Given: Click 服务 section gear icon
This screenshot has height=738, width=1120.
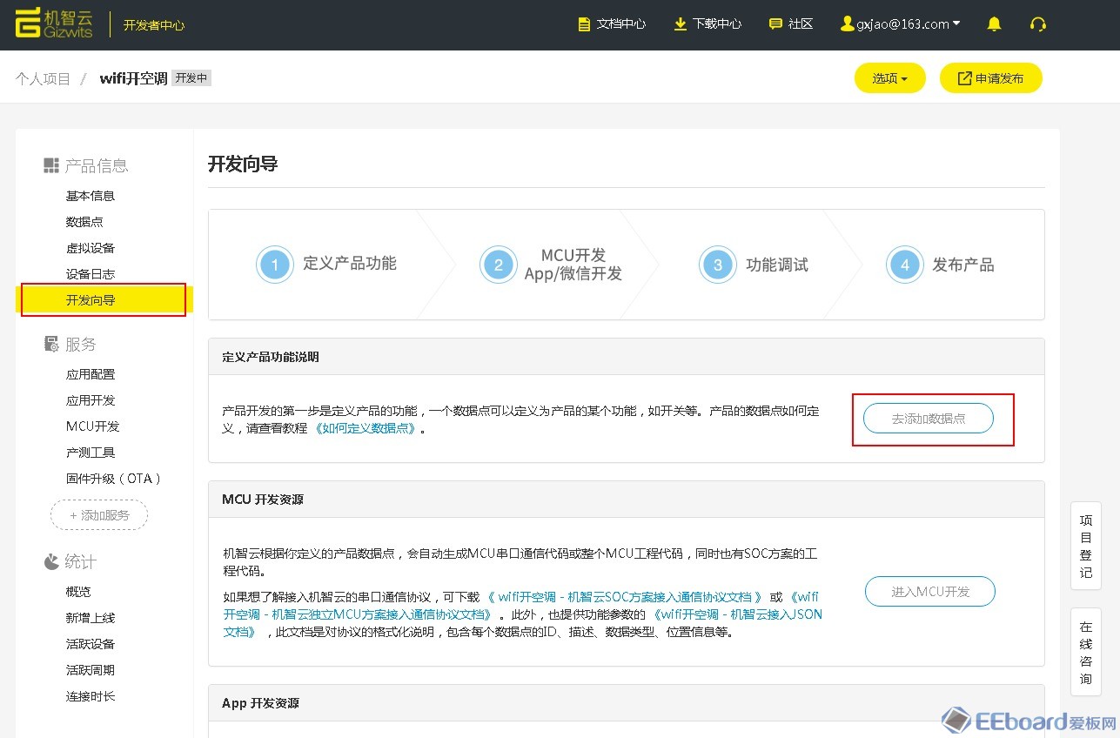Looking at the screenshot, I should (51, 345).
